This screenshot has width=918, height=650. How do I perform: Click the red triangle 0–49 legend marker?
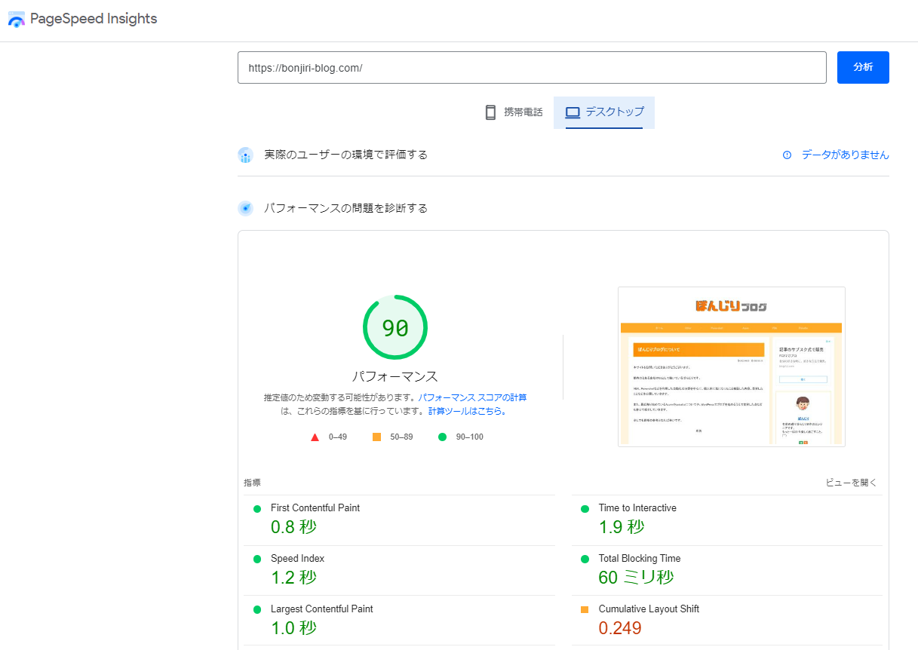315,436
